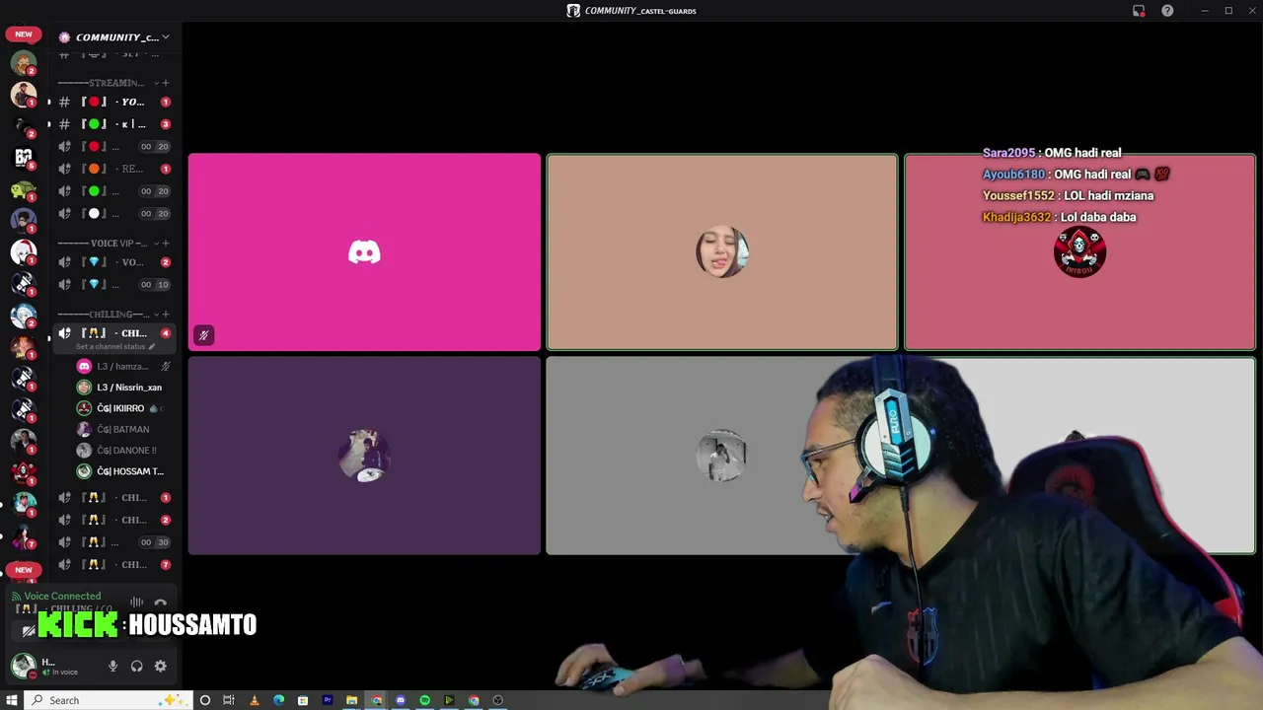The image size is (1263, 710).
Task: Open Adobe Premiere Pro from taskbar
Action: 328,700
